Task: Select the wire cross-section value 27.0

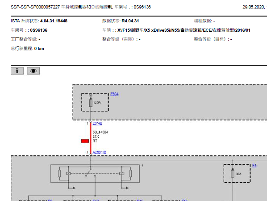Action: (96, 137)
